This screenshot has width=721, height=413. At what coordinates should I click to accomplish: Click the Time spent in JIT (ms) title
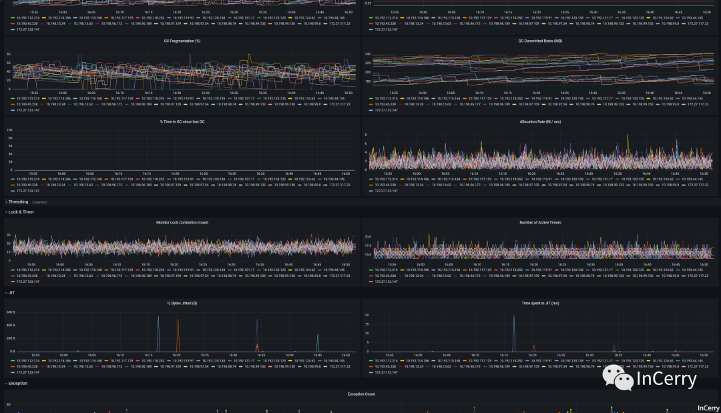point(540,303)
